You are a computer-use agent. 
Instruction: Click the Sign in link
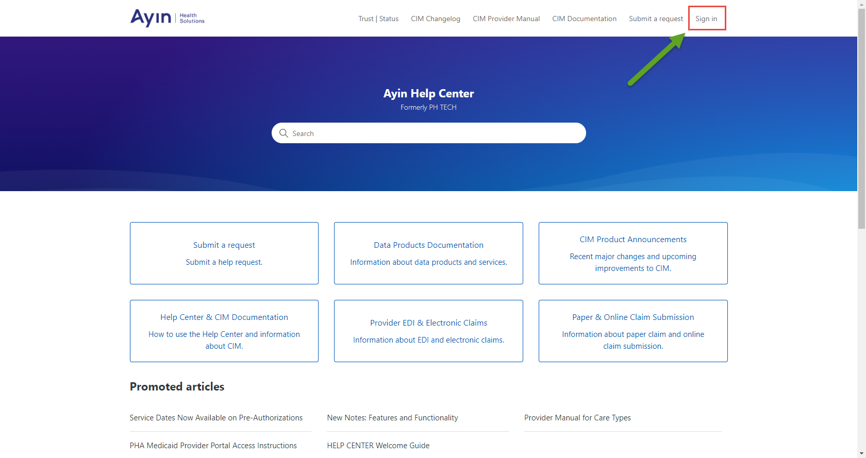[706, 19]
